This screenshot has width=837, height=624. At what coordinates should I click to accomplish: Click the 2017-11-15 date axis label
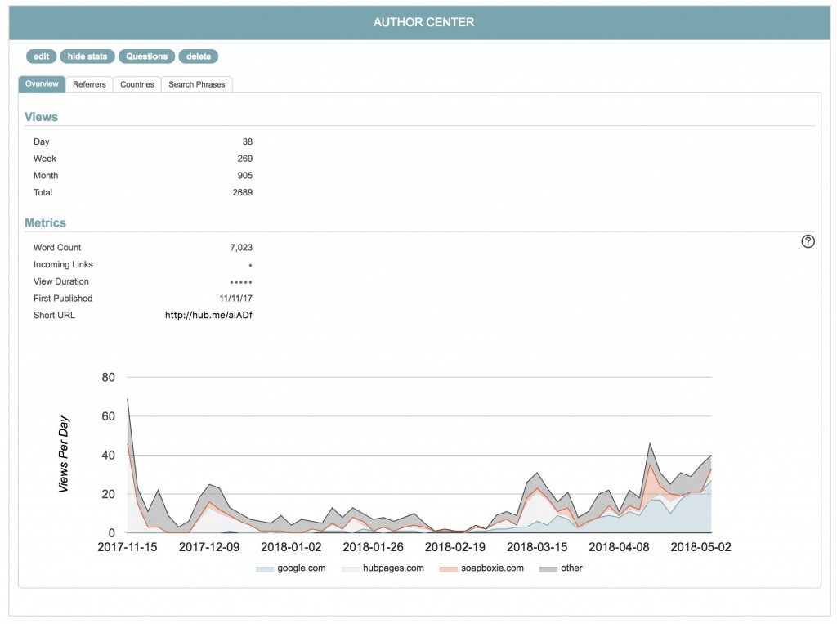[127, 547]
